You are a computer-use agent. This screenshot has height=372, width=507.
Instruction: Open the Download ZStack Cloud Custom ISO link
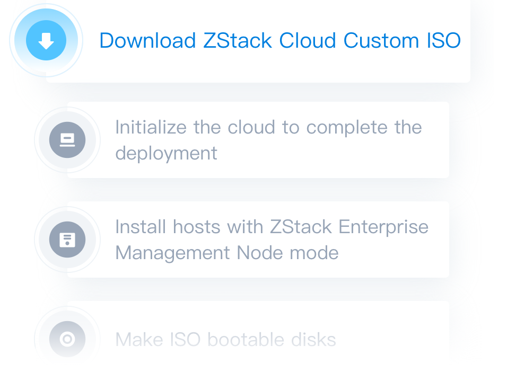[x=280, y=41]
